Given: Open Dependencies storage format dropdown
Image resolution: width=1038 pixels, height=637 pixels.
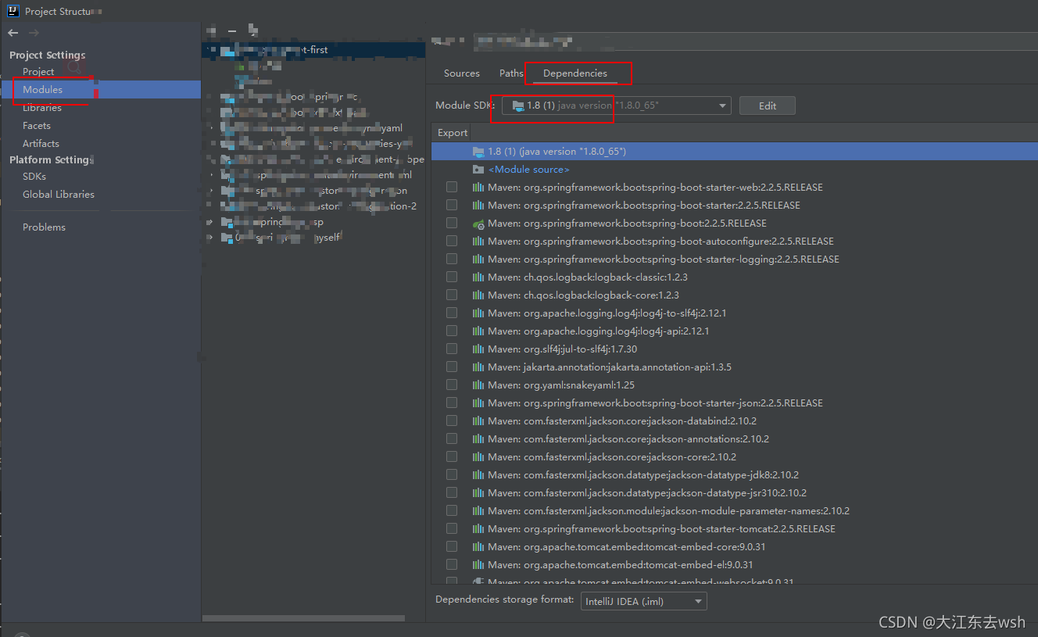Looking at the screenshot, I should pos(643,601).
